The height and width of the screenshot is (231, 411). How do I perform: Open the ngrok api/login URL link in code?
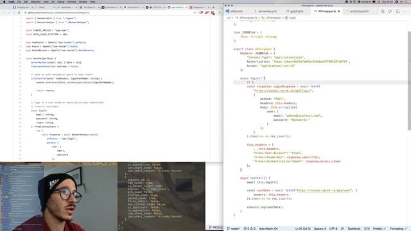(283, 90)
